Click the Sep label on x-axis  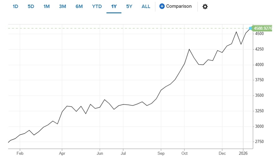(161, 153)
